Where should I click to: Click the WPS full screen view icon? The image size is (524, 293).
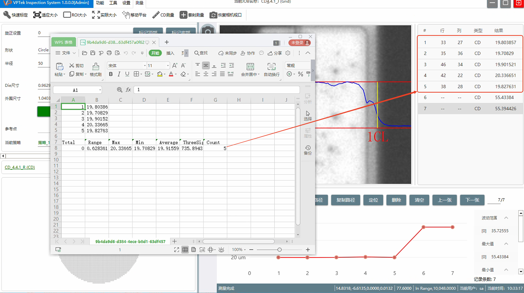177,250
